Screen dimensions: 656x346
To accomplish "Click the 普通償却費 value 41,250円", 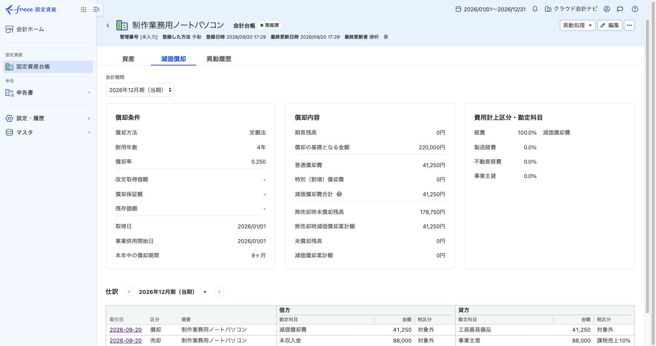I will coord(433,165).
